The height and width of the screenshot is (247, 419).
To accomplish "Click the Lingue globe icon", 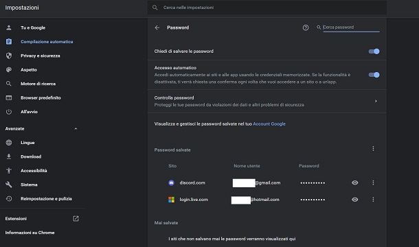I will [9, 143].
